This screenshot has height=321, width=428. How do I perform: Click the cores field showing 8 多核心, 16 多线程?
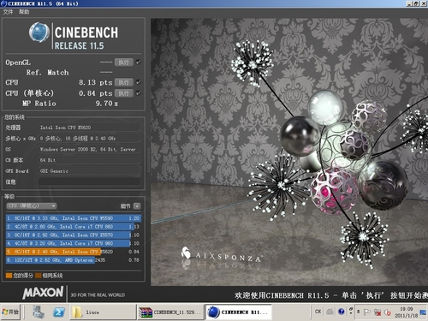click(89, 138)
